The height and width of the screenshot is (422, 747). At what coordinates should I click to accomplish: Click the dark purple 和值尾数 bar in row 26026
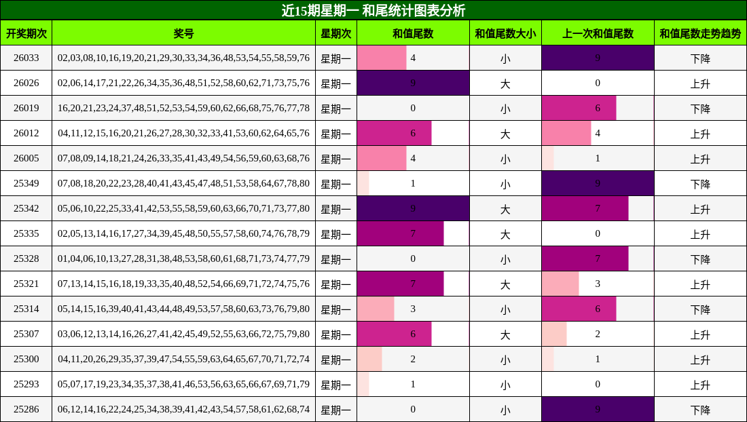(413, 83)
